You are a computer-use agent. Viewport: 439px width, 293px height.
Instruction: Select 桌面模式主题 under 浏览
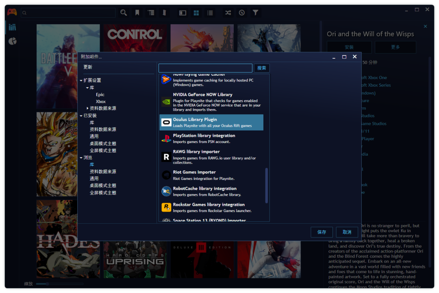pyautogui.click(x=103, y=186)
